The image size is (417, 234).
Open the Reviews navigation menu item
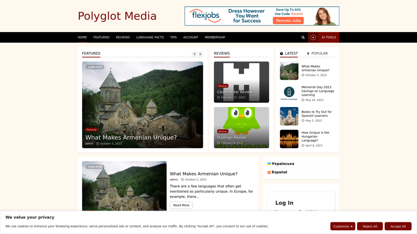pyautogui.click(x=122, y=37)
